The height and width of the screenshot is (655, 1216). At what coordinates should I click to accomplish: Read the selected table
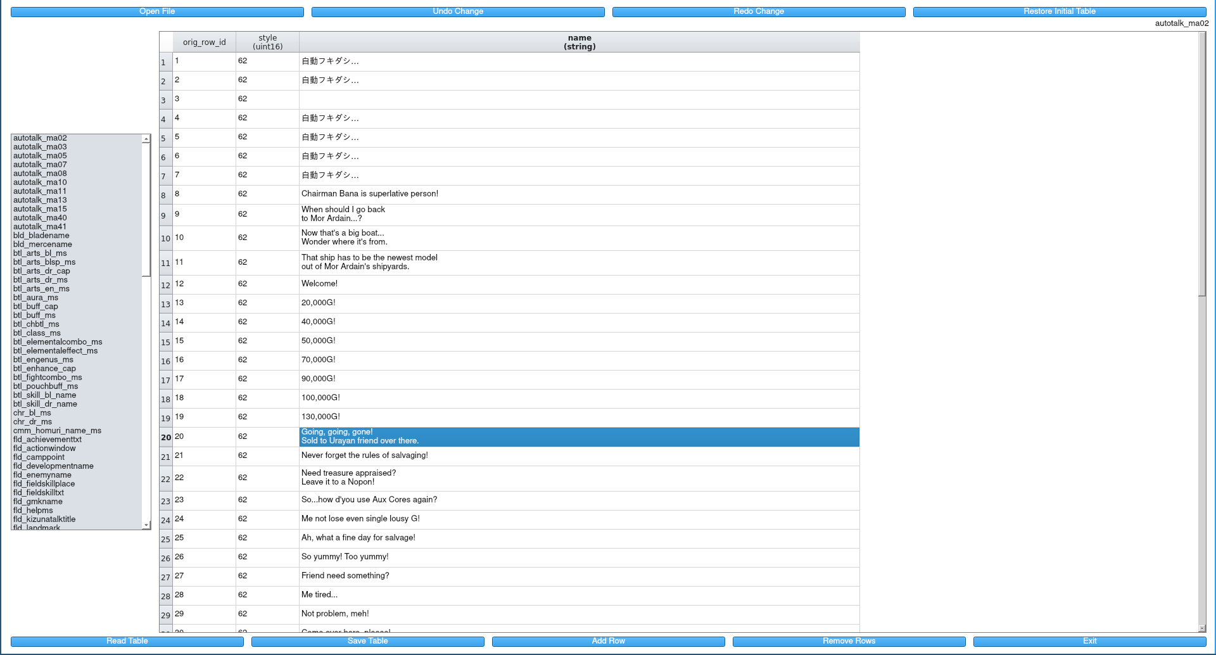point(127,641)
